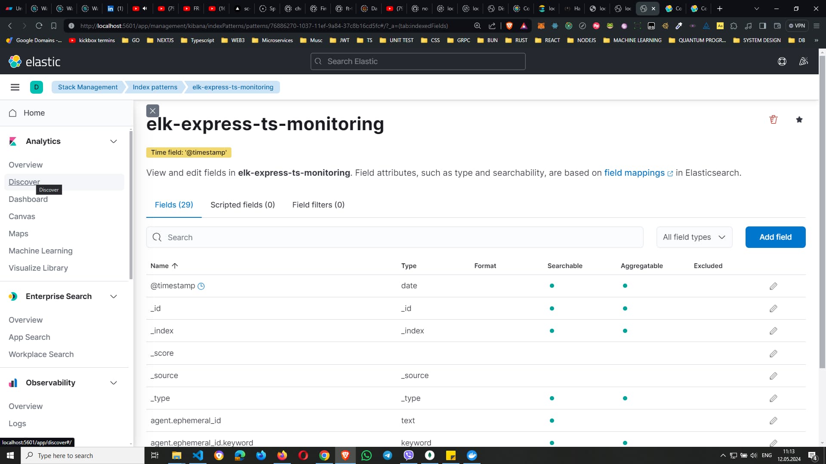Open the field mappings link
The height and width of the screenshot is (464, 826).
634,173
